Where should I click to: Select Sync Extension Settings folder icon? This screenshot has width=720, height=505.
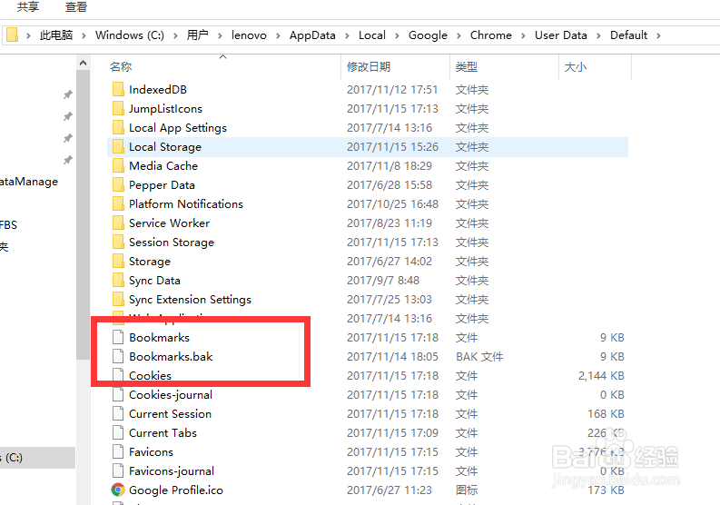click(x=118, y=299)
